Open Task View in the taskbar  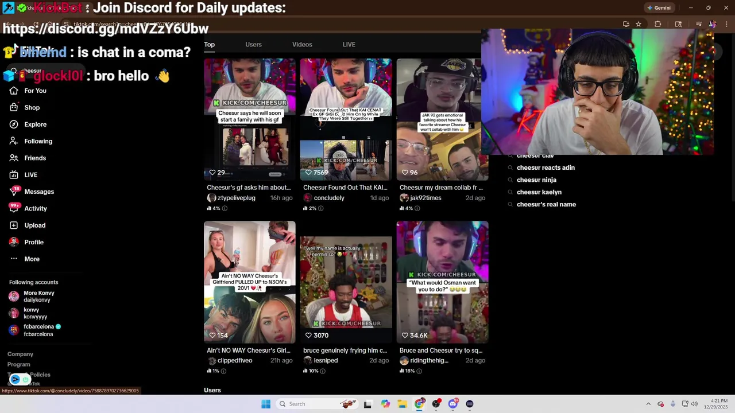[368, 404]
